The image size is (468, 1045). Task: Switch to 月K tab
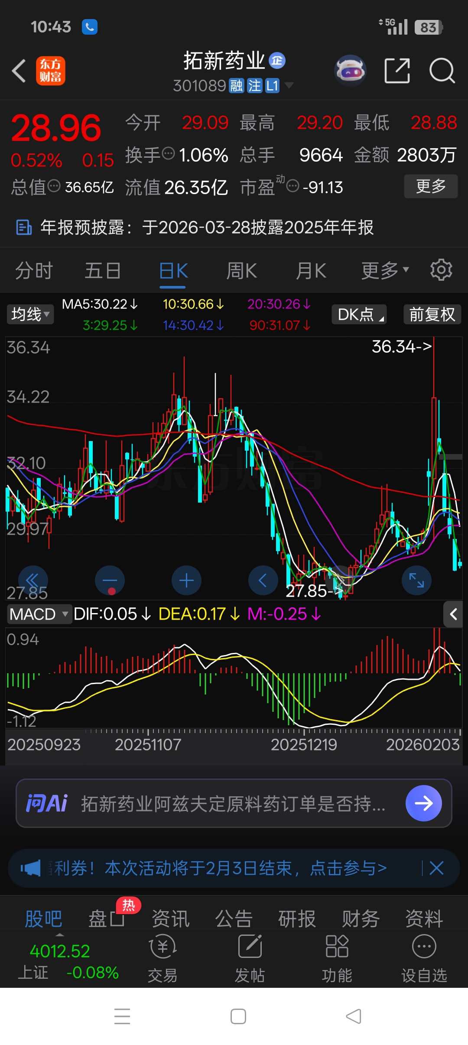311,271
